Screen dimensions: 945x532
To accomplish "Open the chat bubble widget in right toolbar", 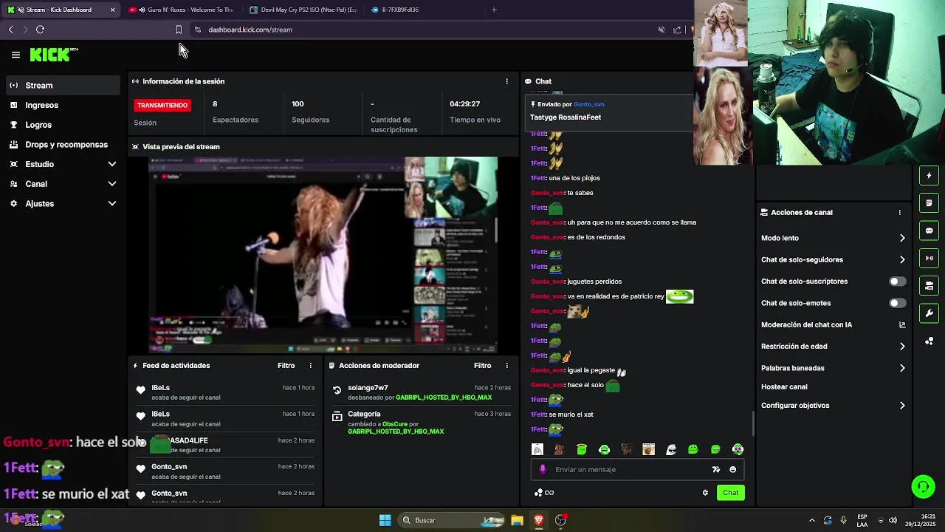I will point(929,231).
